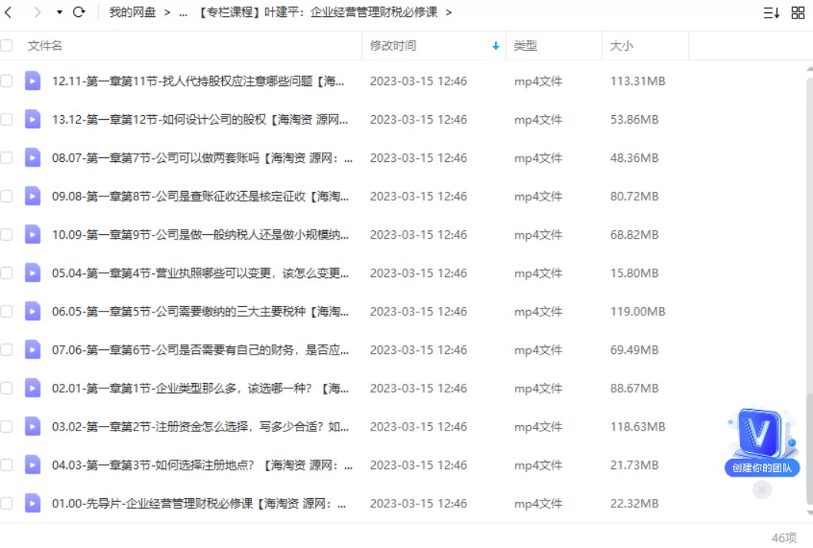Click video icon of 06.05 第5节 file
813x548 pixels.
point(33,311)
